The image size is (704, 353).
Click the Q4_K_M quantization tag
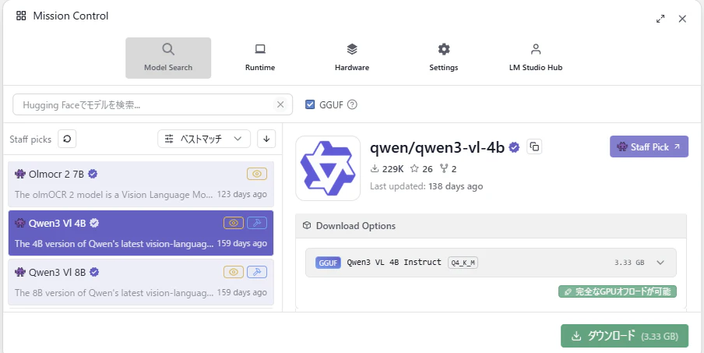463,263
